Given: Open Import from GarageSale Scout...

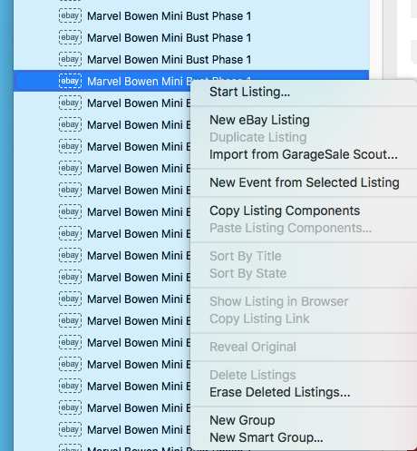Looking at the screenshot, I should 304,154.
